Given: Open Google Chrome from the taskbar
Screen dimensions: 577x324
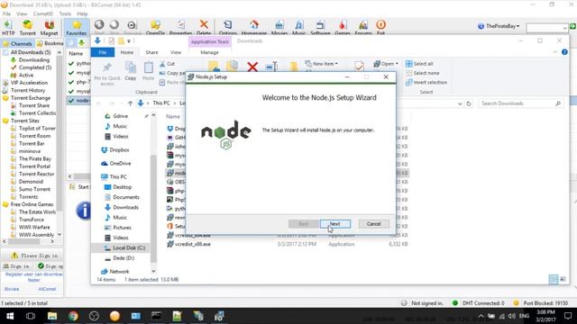Looking at the screenshot, I should 73,316.
